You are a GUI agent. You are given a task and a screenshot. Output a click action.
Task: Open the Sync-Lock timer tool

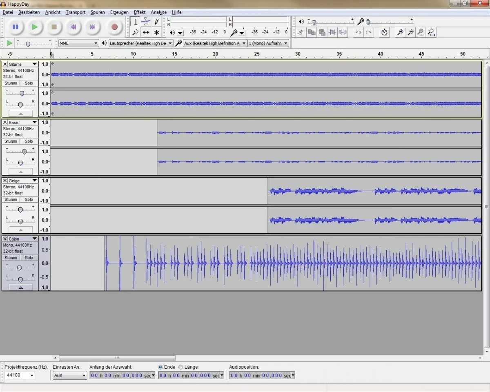pos(384,32)
